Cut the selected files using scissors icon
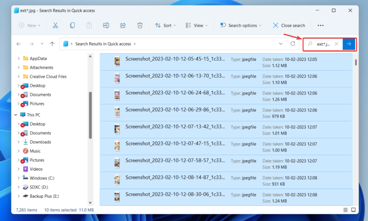368x221 pixels. pos(55,25)
